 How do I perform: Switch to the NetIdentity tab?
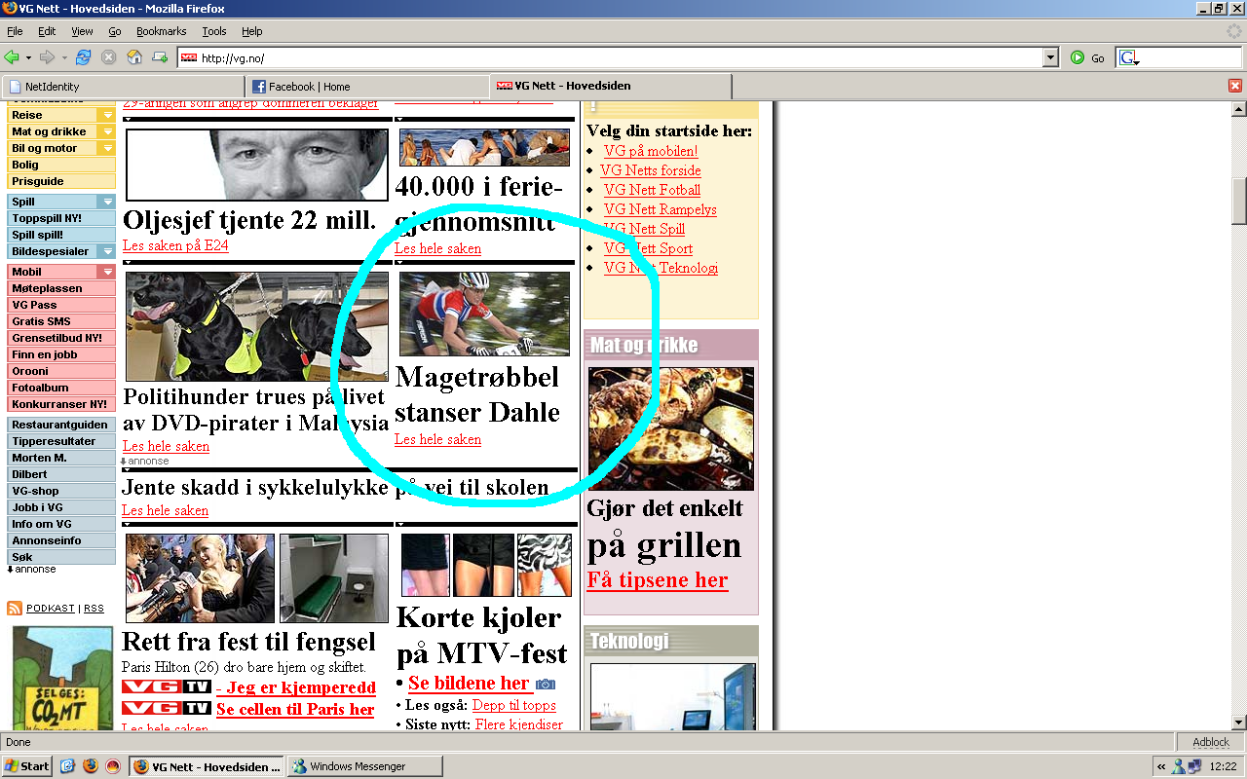(x=123, y=87)
